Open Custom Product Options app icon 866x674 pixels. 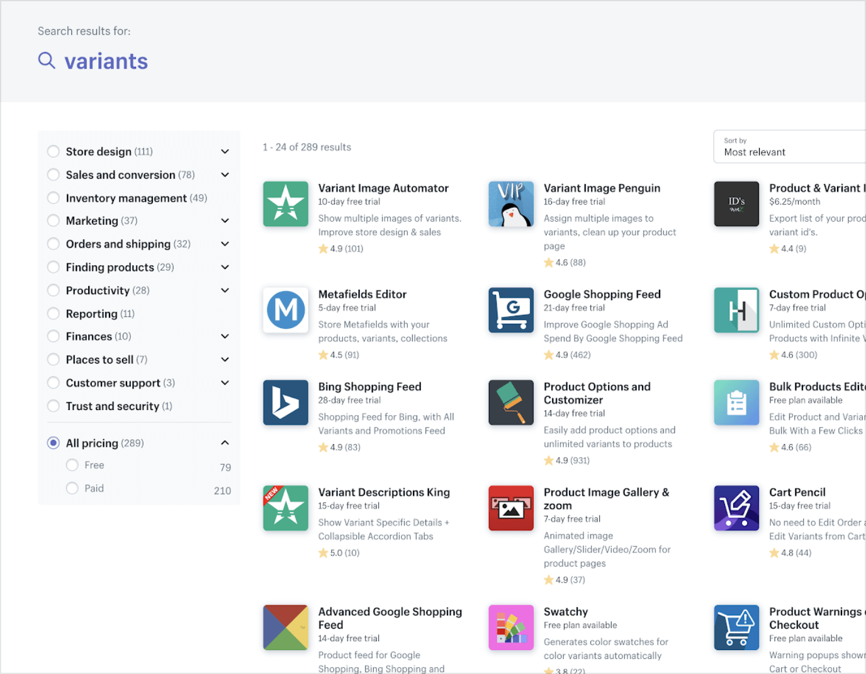pyautogui.click(x=736, y=310)
